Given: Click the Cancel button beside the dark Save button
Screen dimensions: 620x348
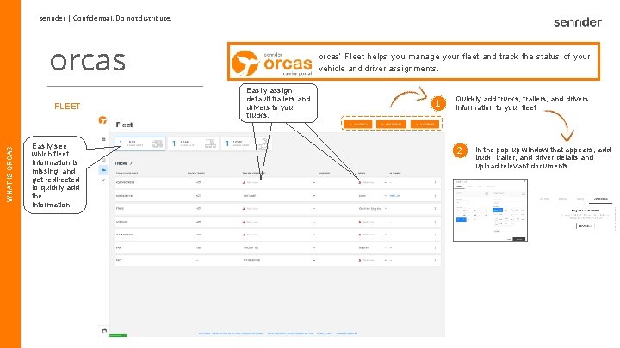Looking at the screenshot, I should pyautogui.click(x=509, y=239).
